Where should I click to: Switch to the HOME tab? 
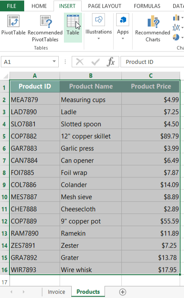(39, 6)
